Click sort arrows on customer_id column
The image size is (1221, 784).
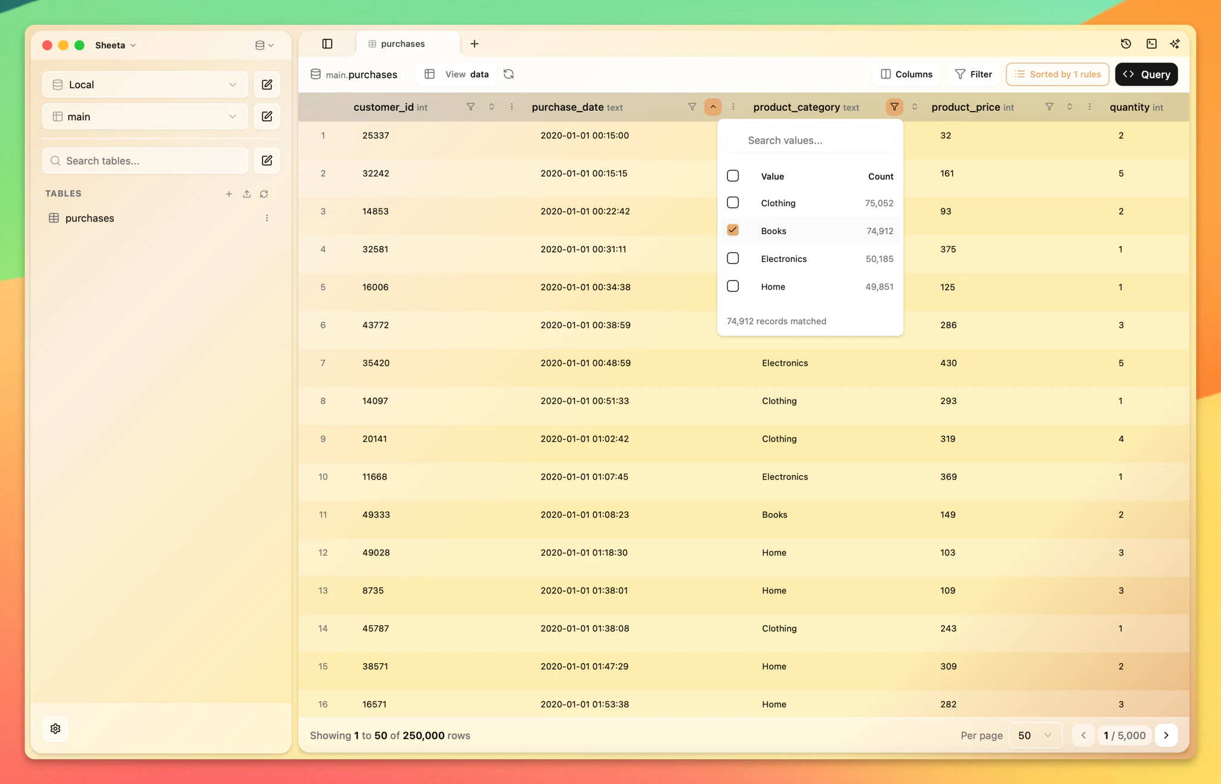click(x=491, y=107)
